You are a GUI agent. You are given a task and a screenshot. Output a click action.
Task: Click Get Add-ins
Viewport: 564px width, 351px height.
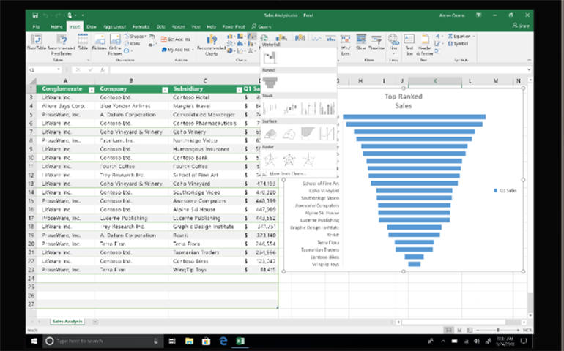point(176,39)
